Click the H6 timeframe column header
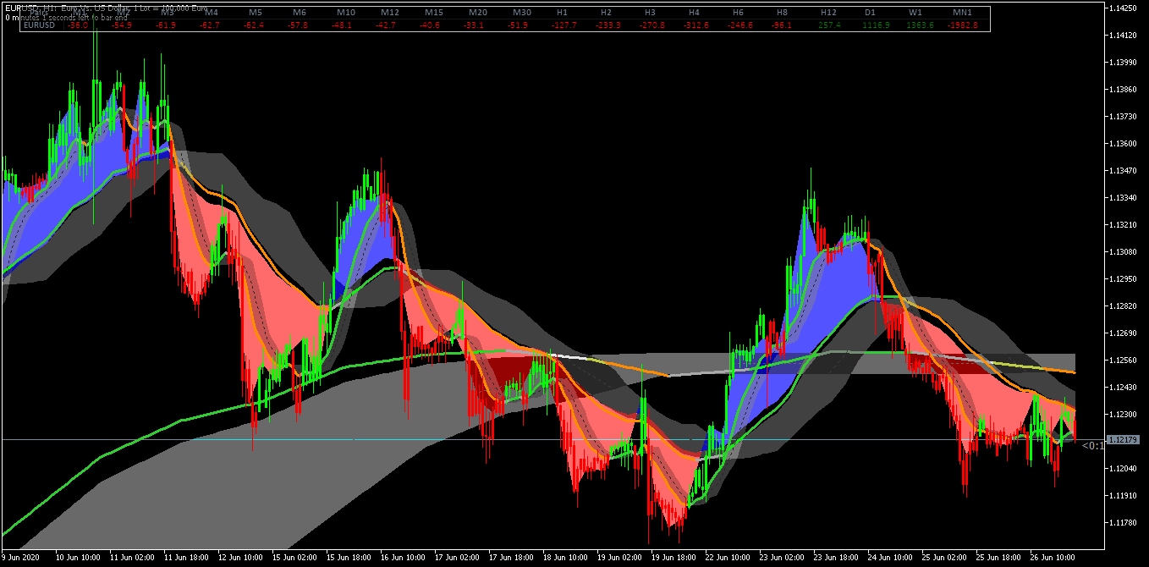Viewport: 1149px width, 567px height. [x=739, y=13]
